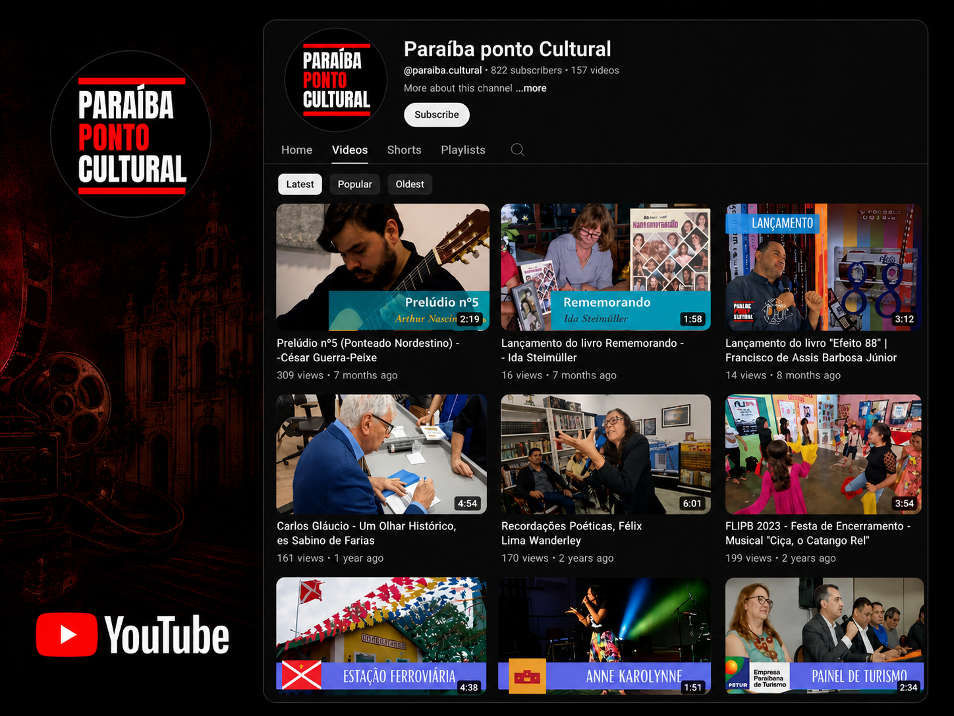Click the 6:01 duration badge
The image size is (954, 716).
pyautogui.click(x=692, y=503)
